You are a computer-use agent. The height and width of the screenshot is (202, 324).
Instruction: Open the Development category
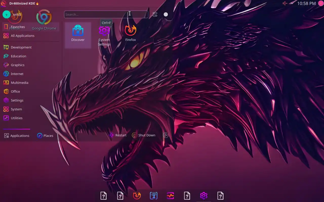point(31,47)
